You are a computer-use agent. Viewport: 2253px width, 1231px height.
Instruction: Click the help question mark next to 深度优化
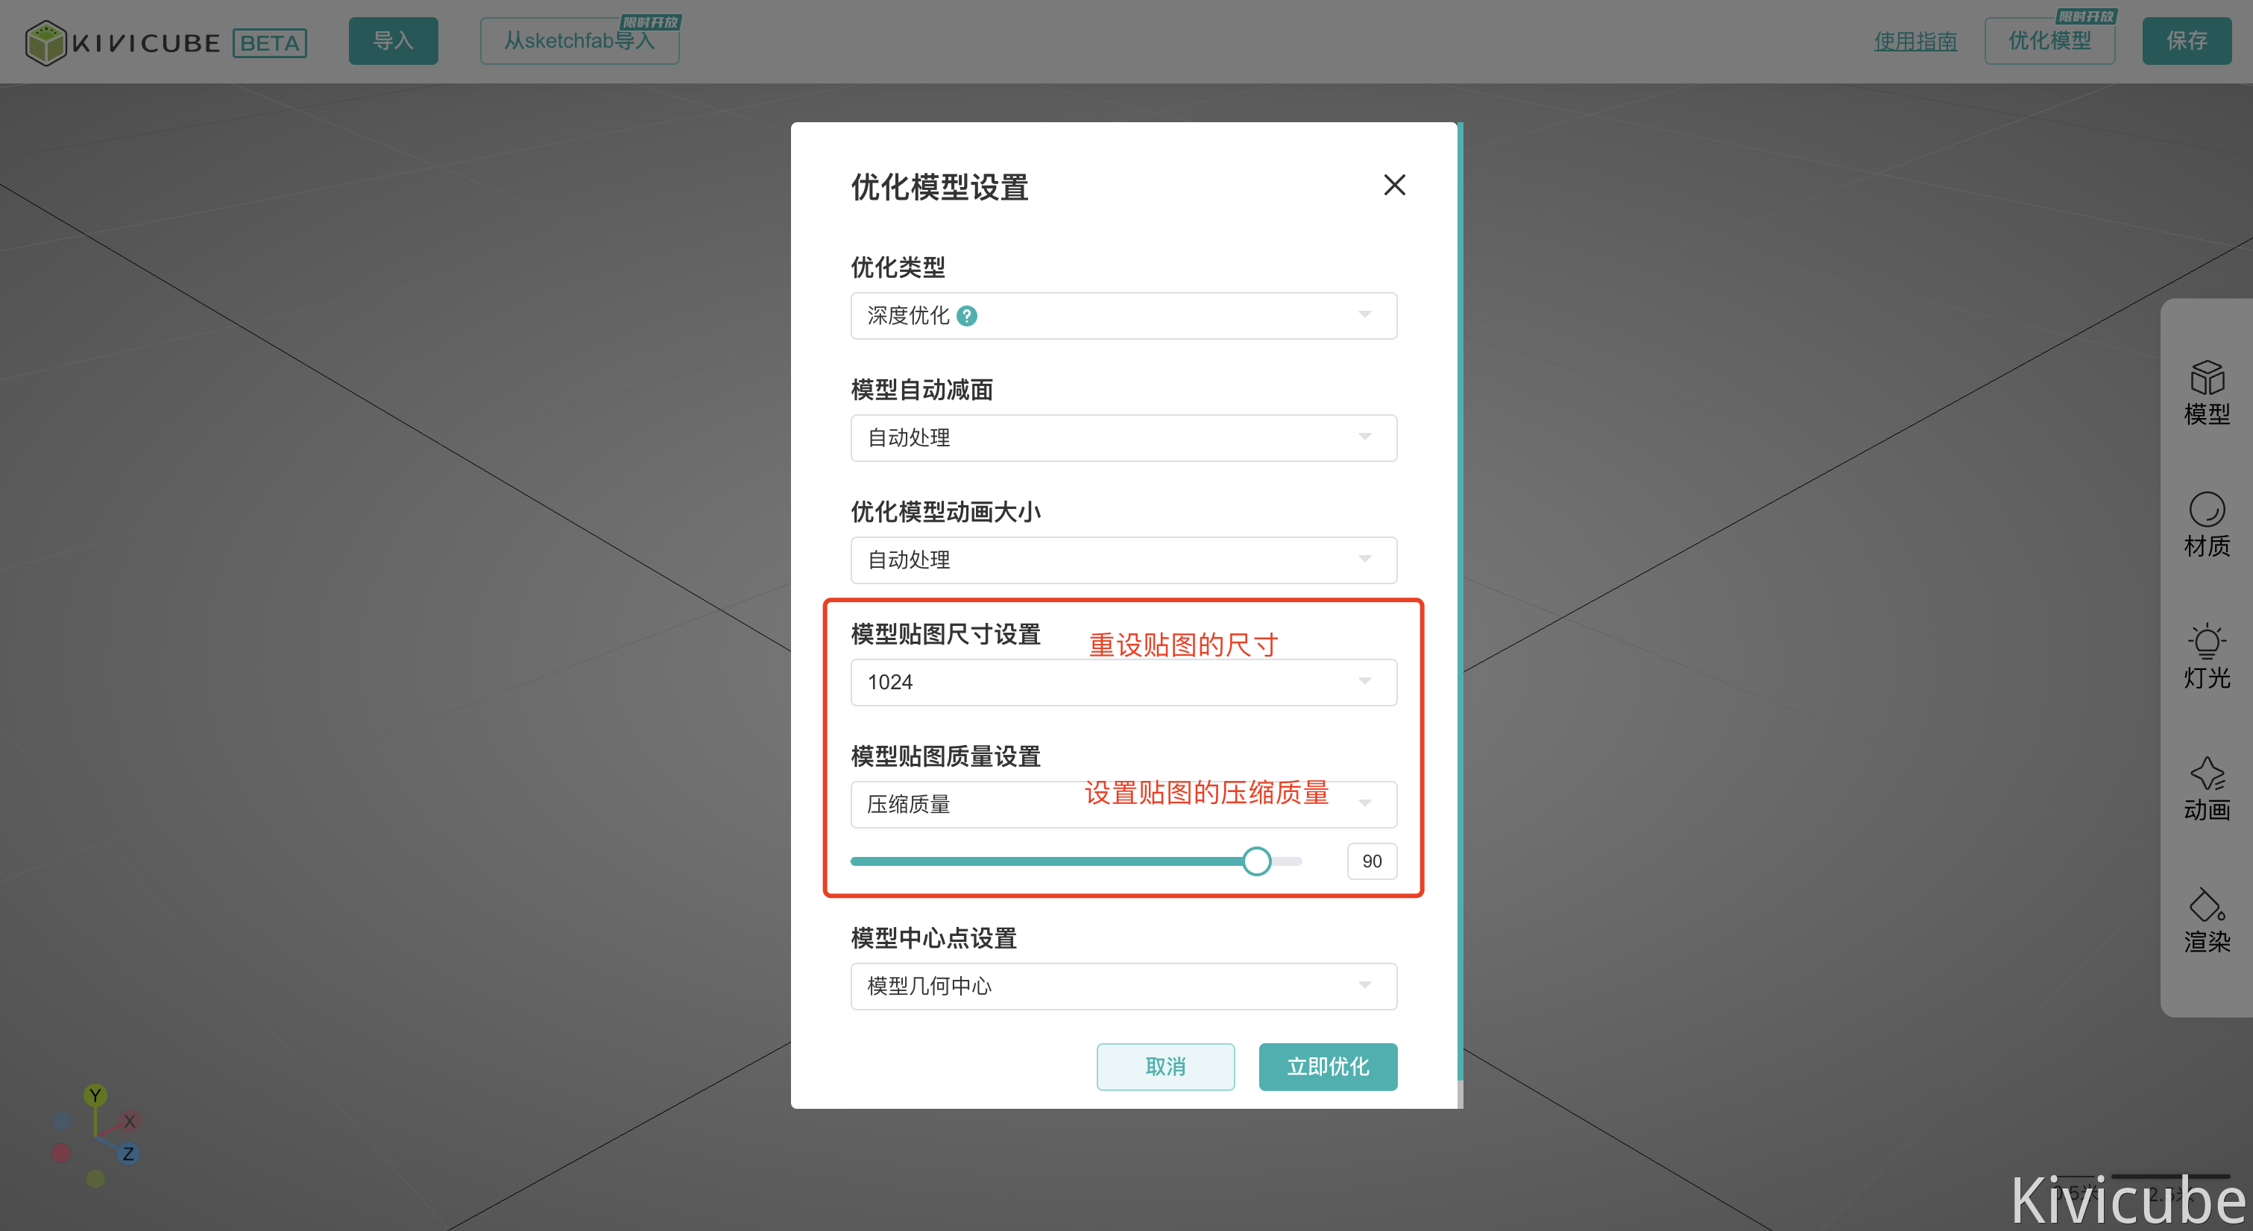tap(966, 316)
